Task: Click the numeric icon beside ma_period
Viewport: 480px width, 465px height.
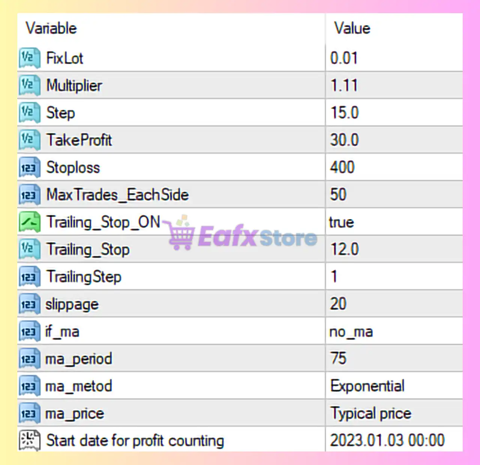Action: pyautogui.click(x=29, y=358)
